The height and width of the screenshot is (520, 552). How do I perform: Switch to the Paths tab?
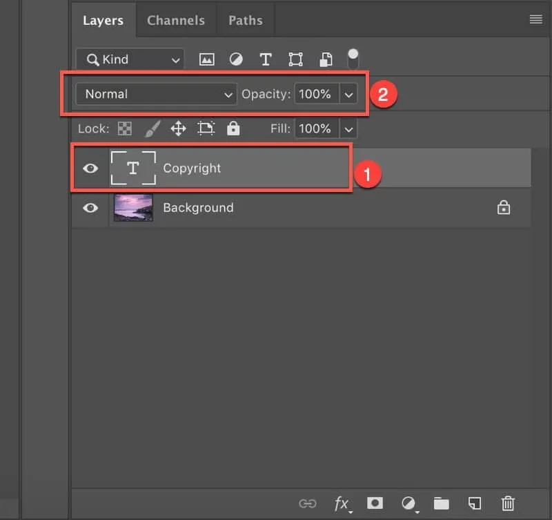(x=245, y=21)
